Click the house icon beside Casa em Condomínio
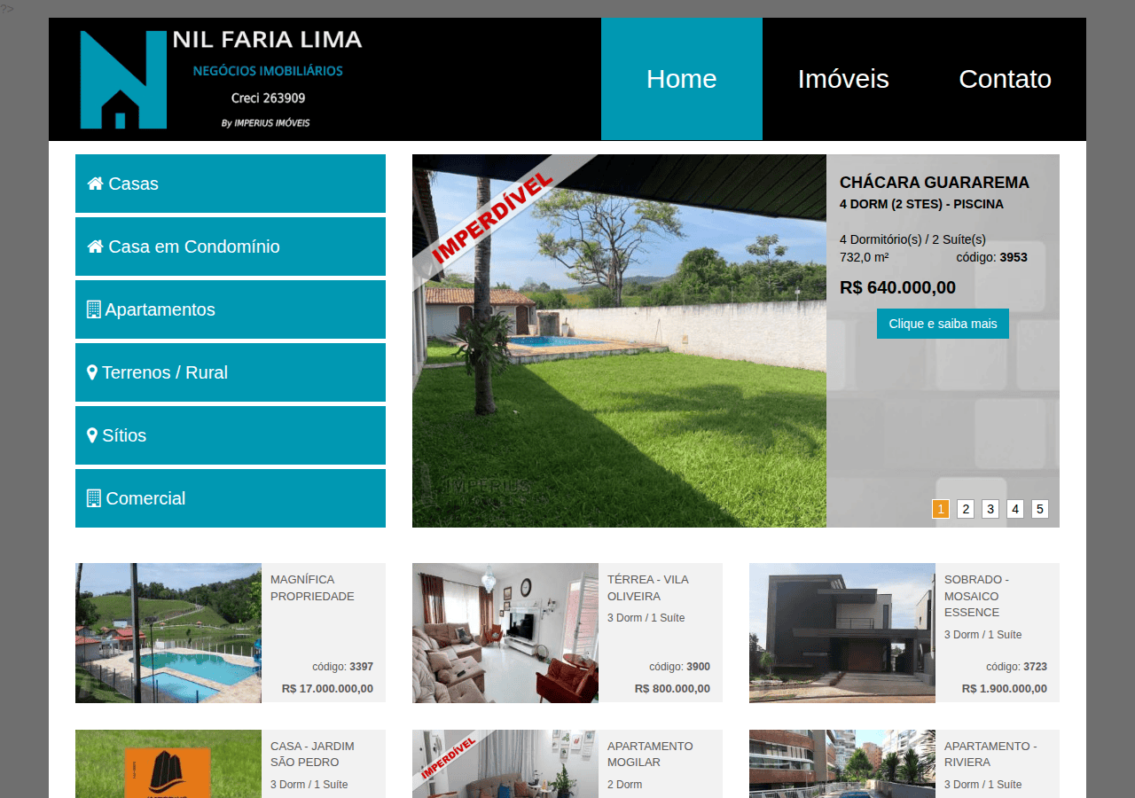The image size is (1135, 798). click(x=96, y=246)
